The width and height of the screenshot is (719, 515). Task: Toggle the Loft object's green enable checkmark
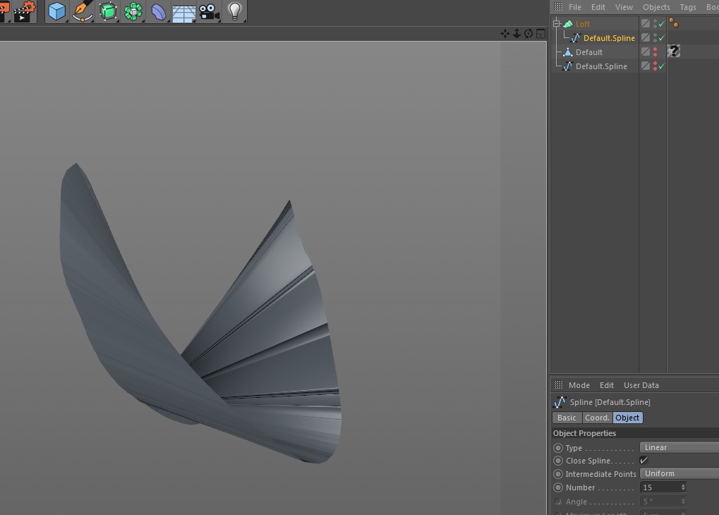point(662,24)
